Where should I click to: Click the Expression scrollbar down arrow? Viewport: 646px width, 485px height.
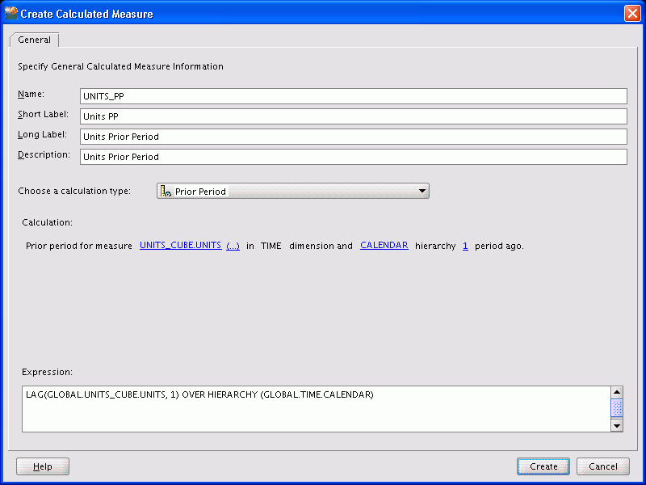coord(617,424)
